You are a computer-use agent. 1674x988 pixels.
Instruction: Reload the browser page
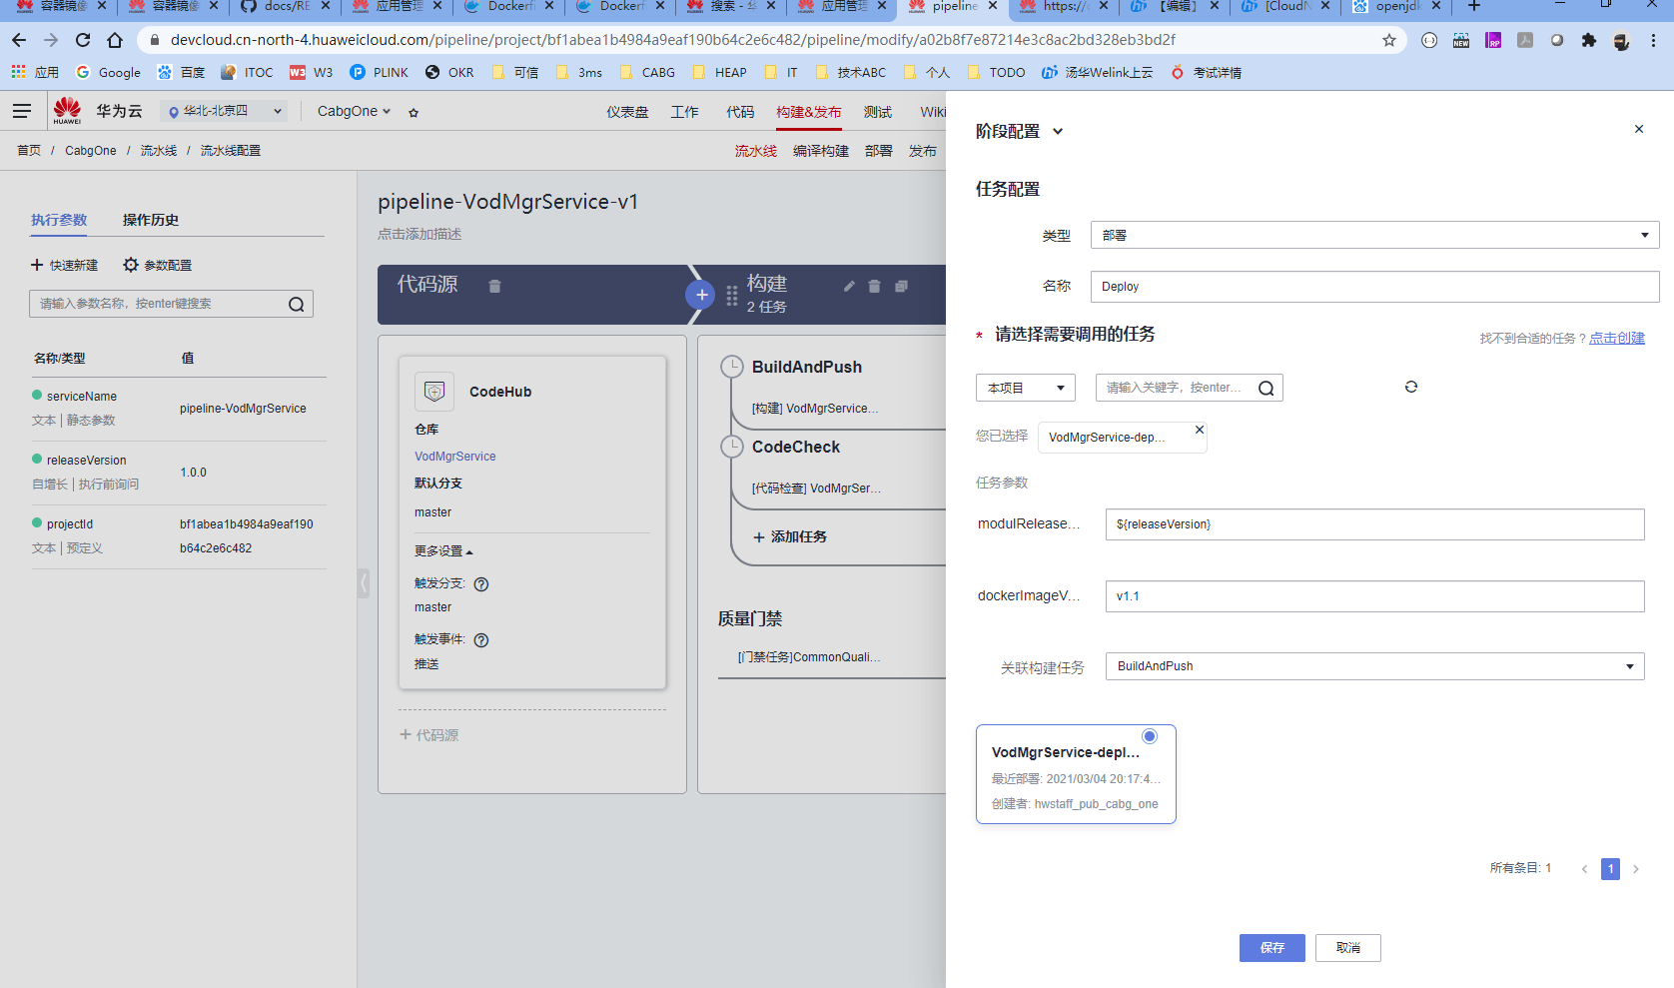coord(83,40)
